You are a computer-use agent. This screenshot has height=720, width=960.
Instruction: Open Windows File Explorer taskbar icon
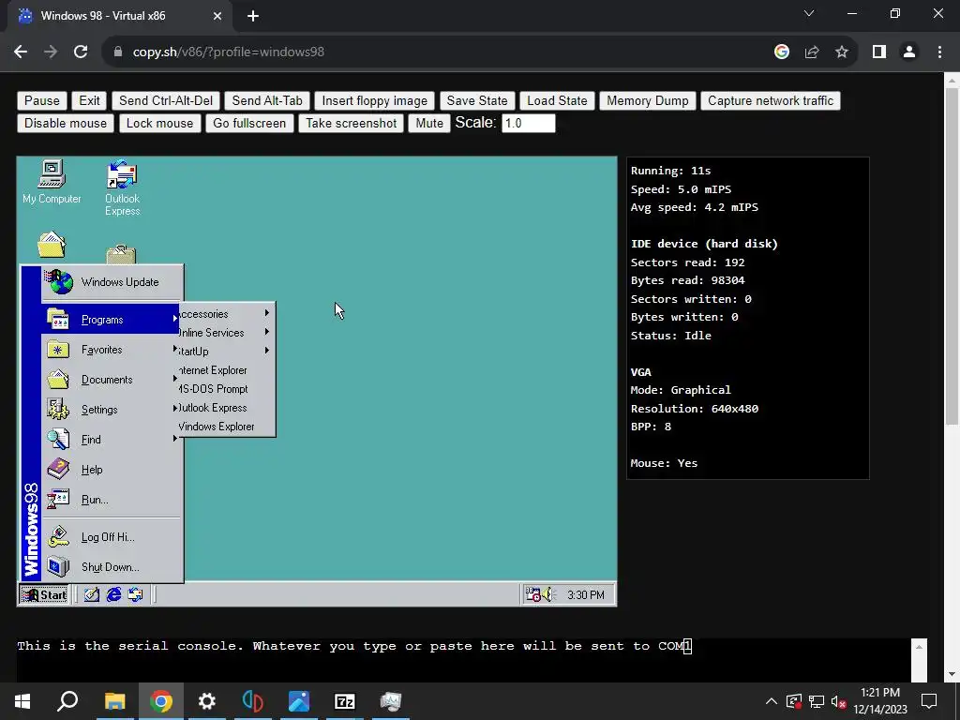(x=114, y=701)
